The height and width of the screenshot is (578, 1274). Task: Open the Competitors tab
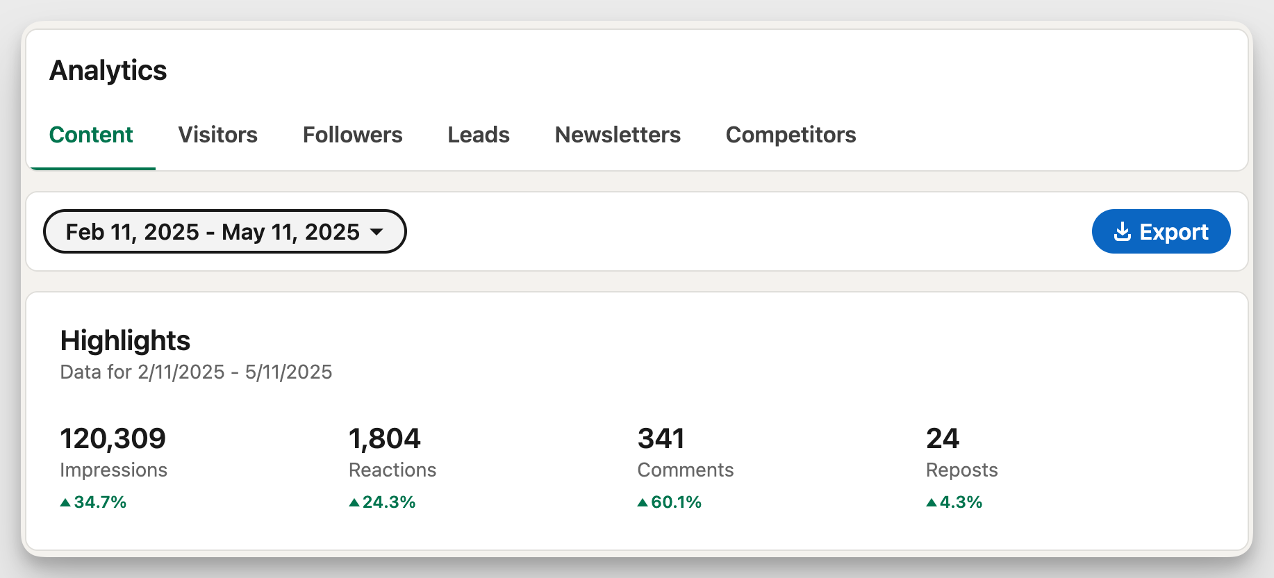coord(791,135)
